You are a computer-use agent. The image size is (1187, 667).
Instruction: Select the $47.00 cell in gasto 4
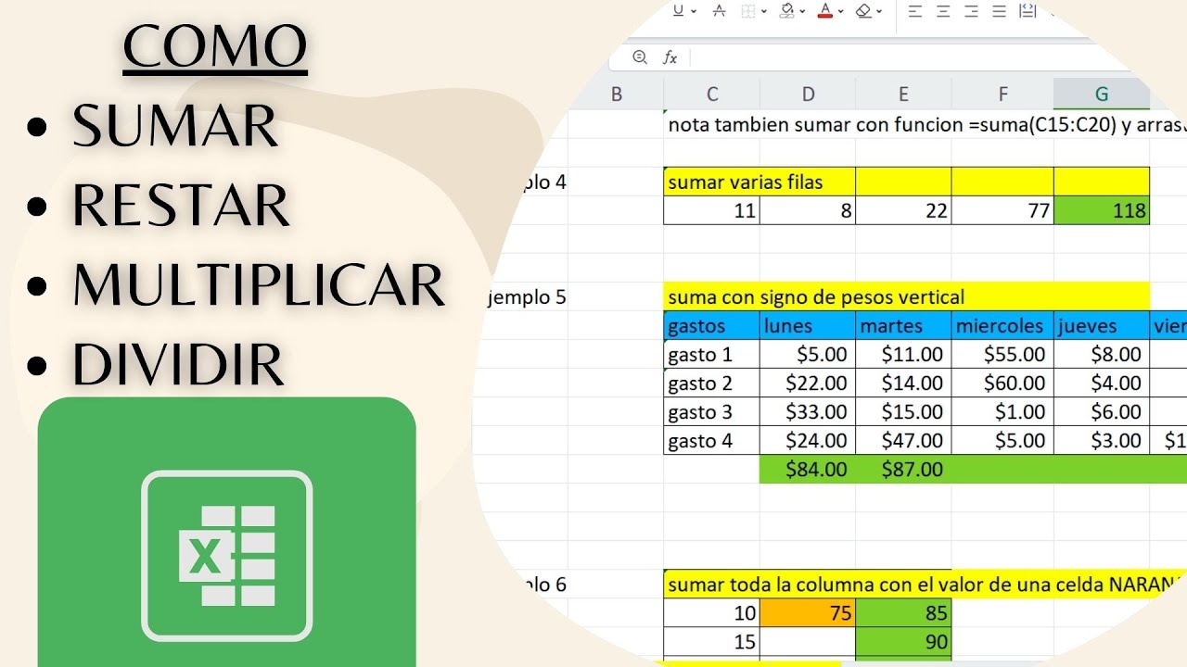click(x=903, y=440)
